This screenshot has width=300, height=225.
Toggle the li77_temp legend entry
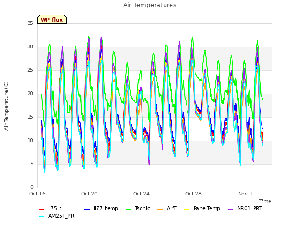pos(101,208)
